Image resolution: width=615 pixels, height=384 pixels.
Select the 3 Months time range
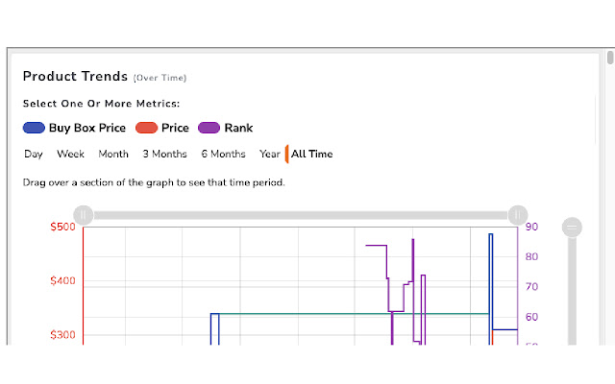[164, 154]
